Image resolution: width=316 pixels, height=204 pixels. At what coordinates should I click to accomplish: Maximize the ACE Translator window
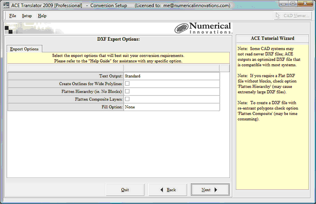(x=293, y=4)
